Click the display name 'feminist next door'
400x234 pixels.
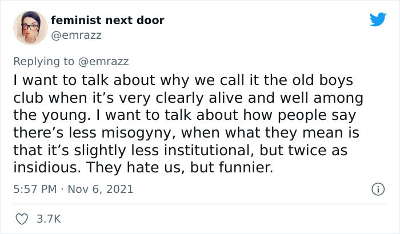(107, 21)
